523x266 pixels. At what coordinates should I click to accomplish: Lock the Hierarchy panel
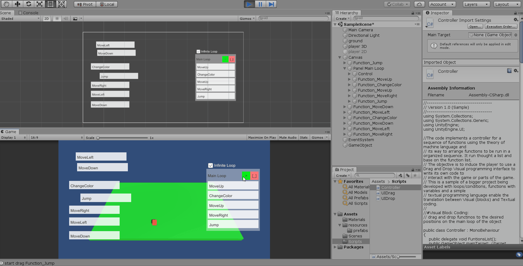click(413, 13)
